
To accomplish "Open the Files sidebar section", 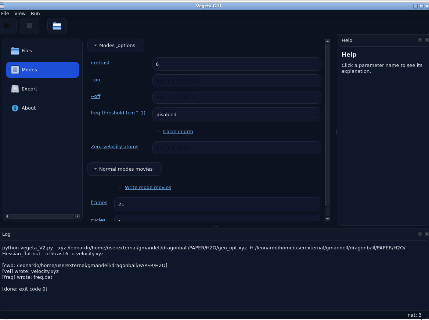I will (42, 51).
